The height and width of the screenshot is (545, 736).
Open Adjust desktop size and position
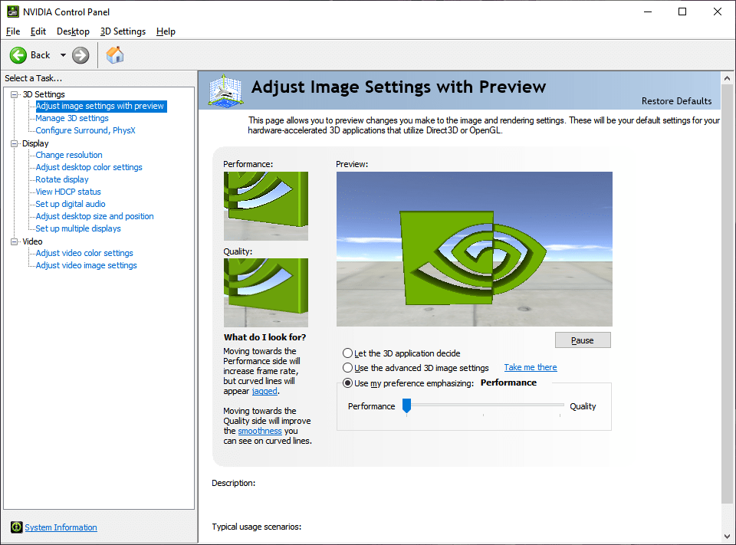click(94, 216)
